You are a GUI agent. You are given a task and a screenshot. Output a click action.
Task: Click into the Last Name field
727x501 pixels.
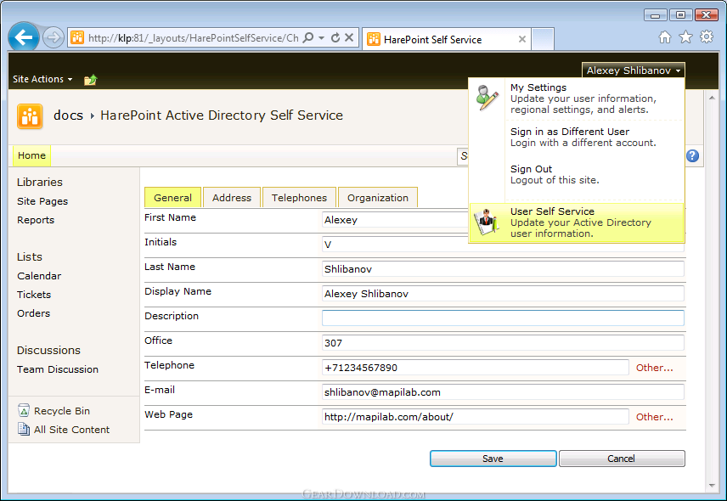503,269
